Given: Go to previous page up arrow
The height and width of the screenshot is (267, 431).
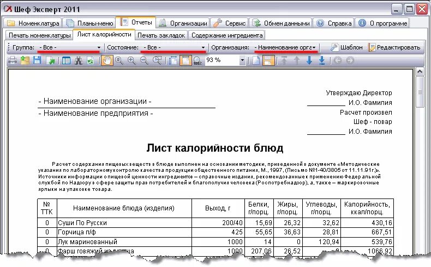Looking at the screenshot, I should pos(297,60).
